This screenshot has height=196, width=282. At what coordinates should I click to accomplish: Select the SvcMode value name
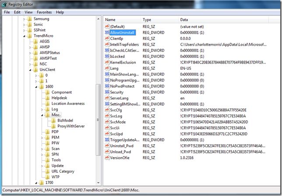pos(118,122)
